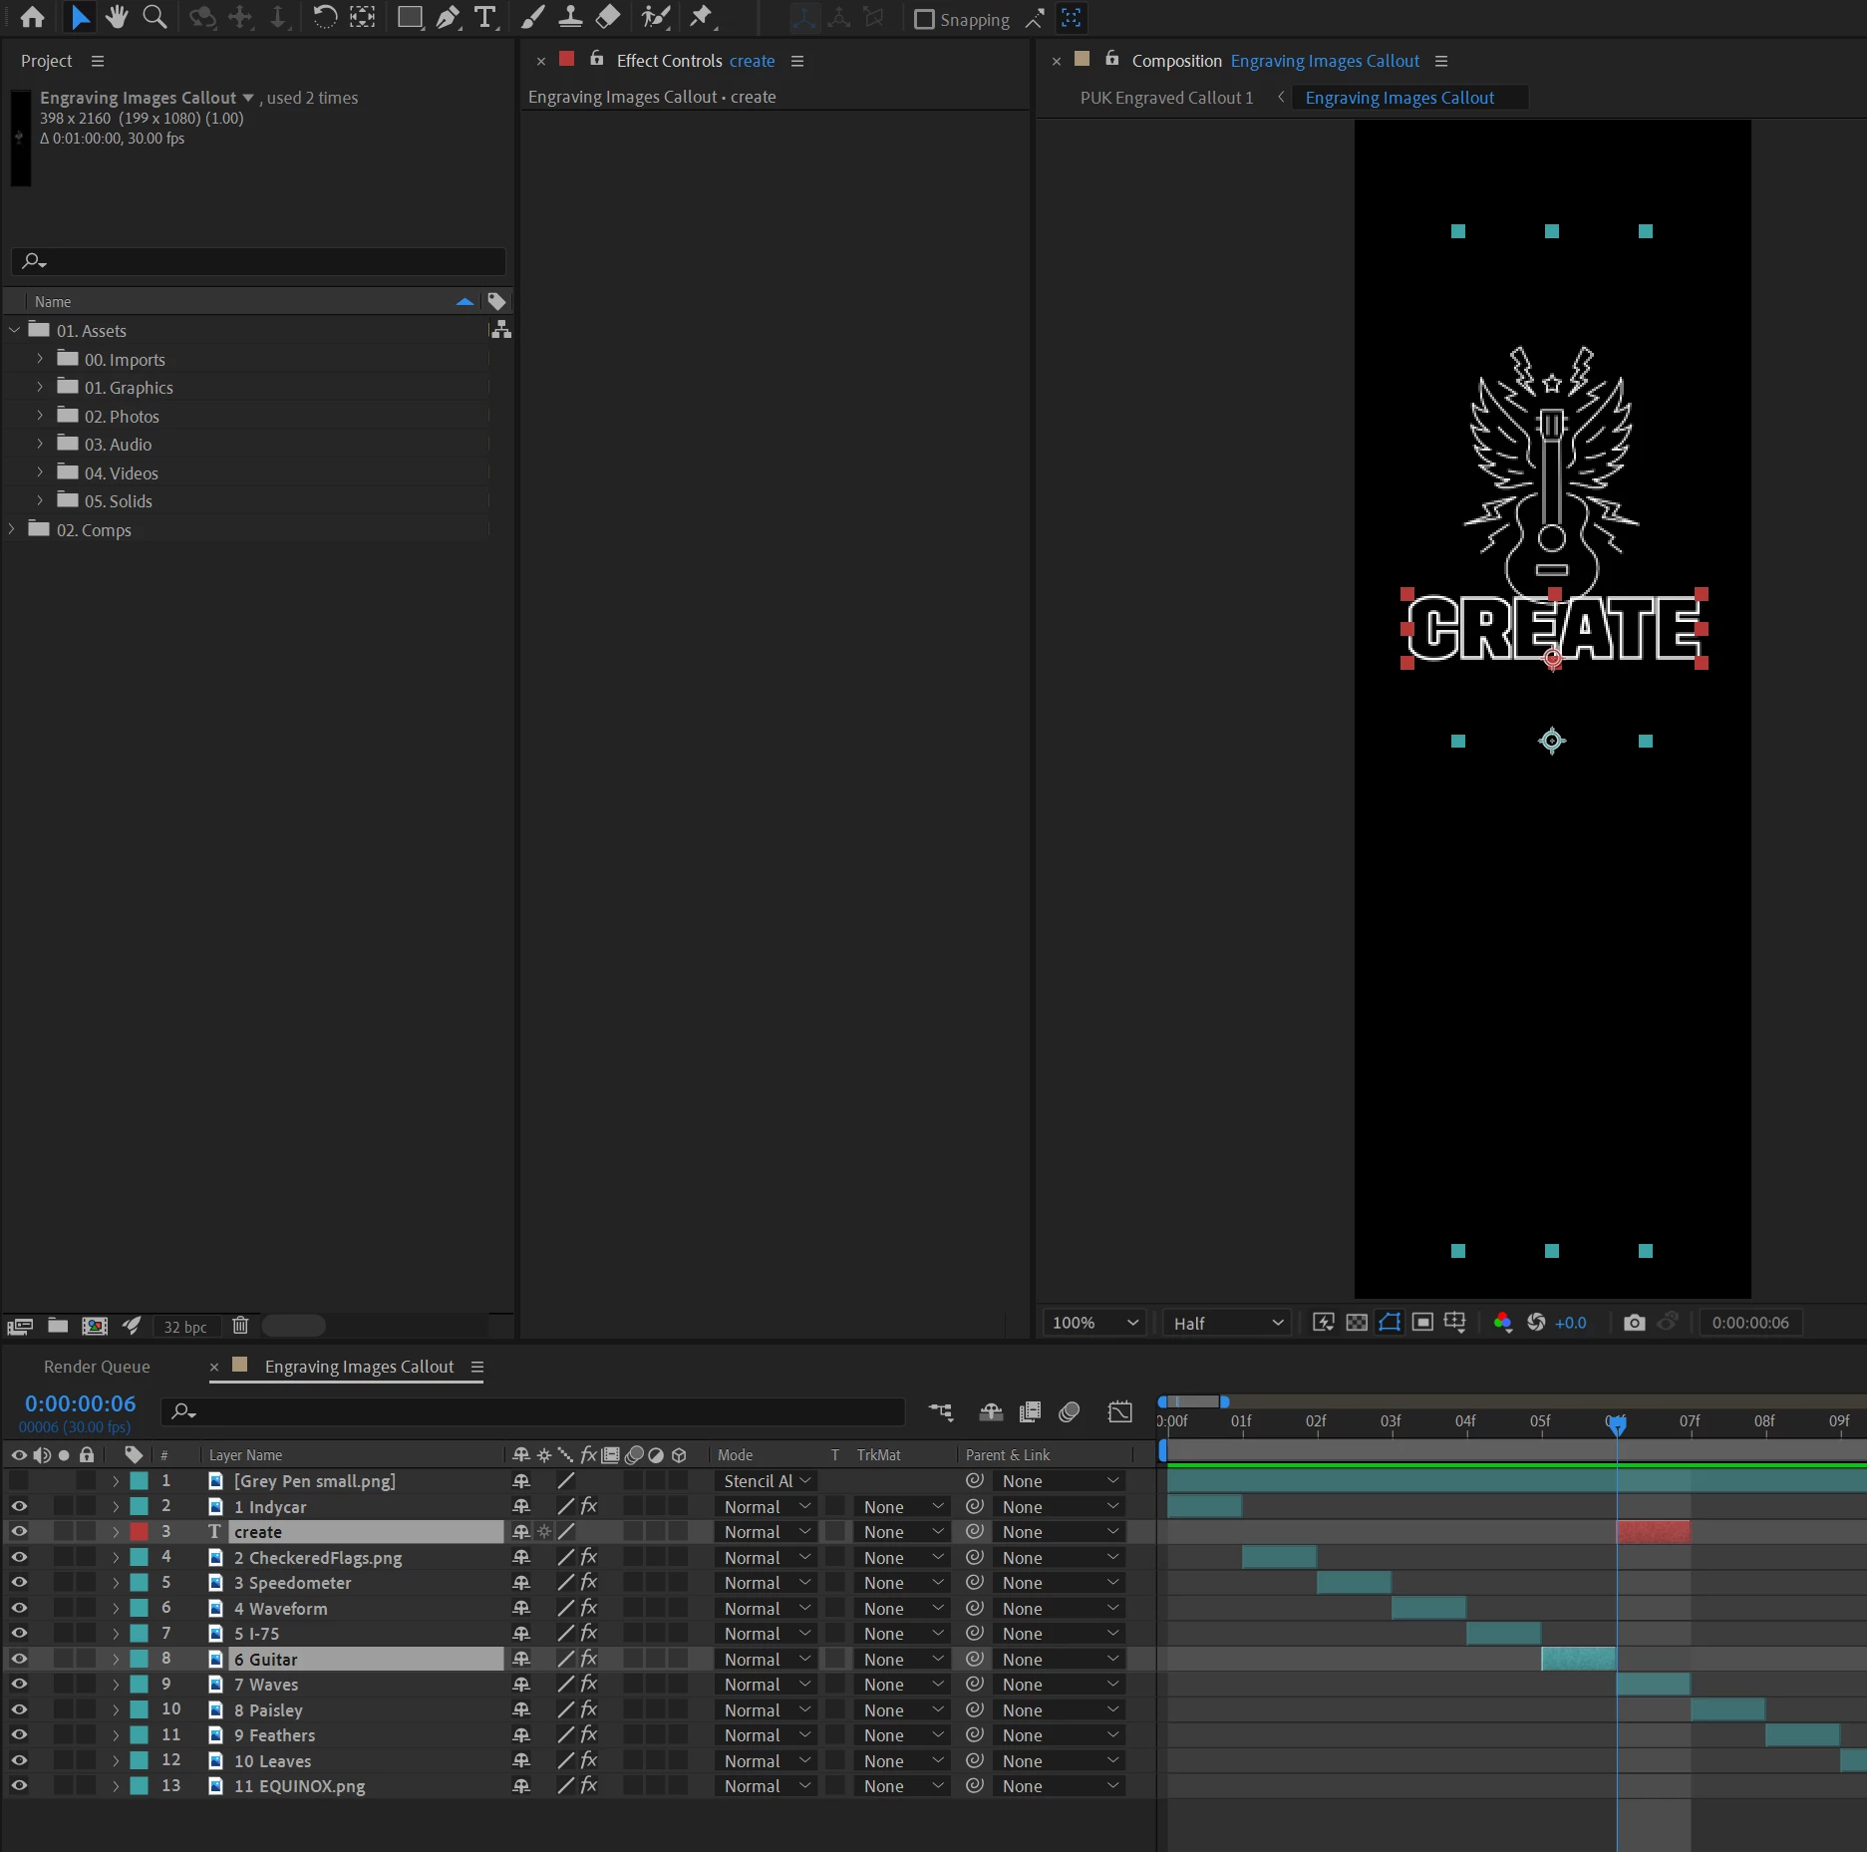Click the Project panel search field

259,261
